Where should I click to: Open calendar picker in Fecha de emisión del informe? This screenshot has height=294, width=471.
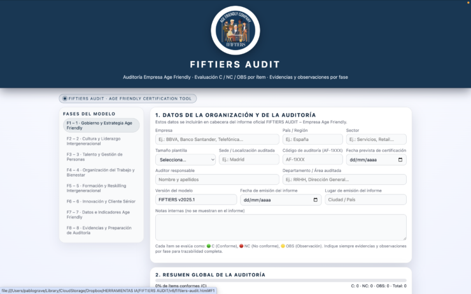pos(316,200)
